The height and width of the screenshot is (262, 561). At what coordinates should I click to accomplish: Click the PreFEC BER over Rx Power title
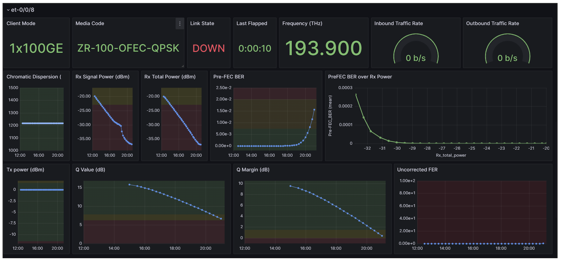(x=360, y=77)
